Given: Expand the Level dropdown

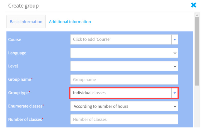Looking at the screenshot, I should [x=124, y=66].
